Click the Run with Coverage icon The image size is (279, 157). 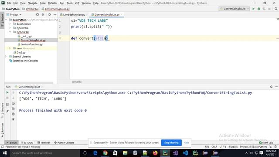[x=264, y=9]
